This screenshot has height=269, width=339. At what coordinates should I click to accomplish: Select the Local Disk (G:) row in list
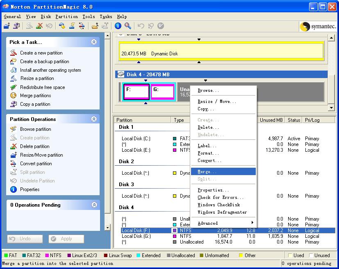tap(136, 236)
